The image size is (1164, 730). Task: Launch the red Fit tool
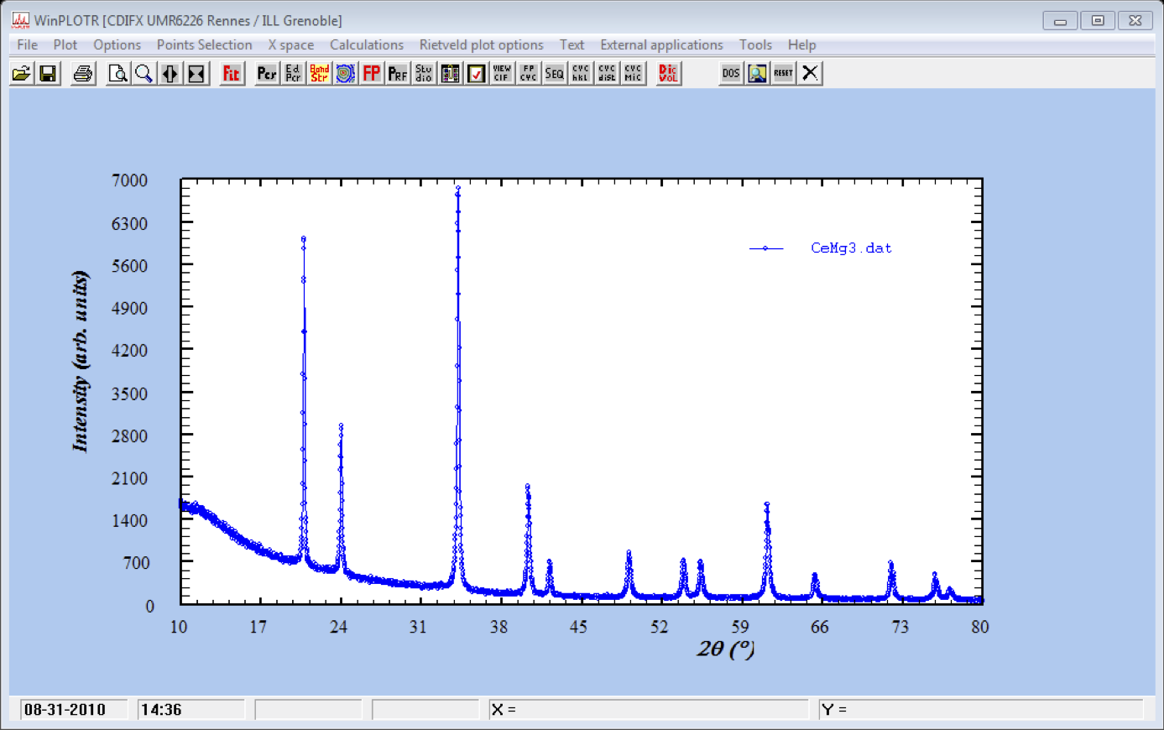pos(232,74)
